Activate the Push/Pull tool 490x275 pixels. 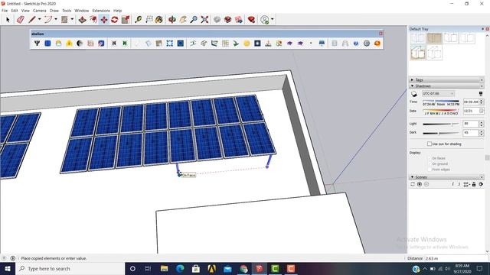tap(82, 20)
